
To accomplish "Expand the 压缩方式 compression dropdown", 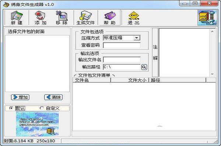I will tap(137, 38).
